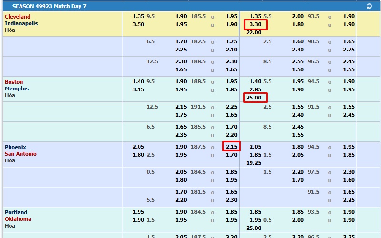The image size is (381, 238).
Task: Select the 22.00 draw odds for Cleveland match
Action: [254, 32]
